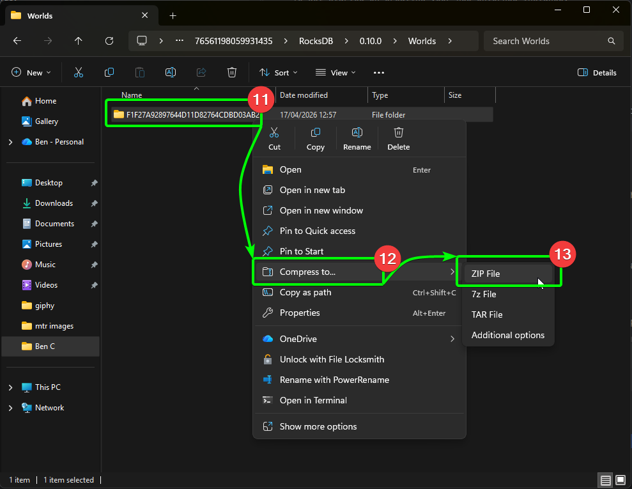Open the Sort dropdown
The height and width of the screenshot is (489, 632).
point(278,72)
